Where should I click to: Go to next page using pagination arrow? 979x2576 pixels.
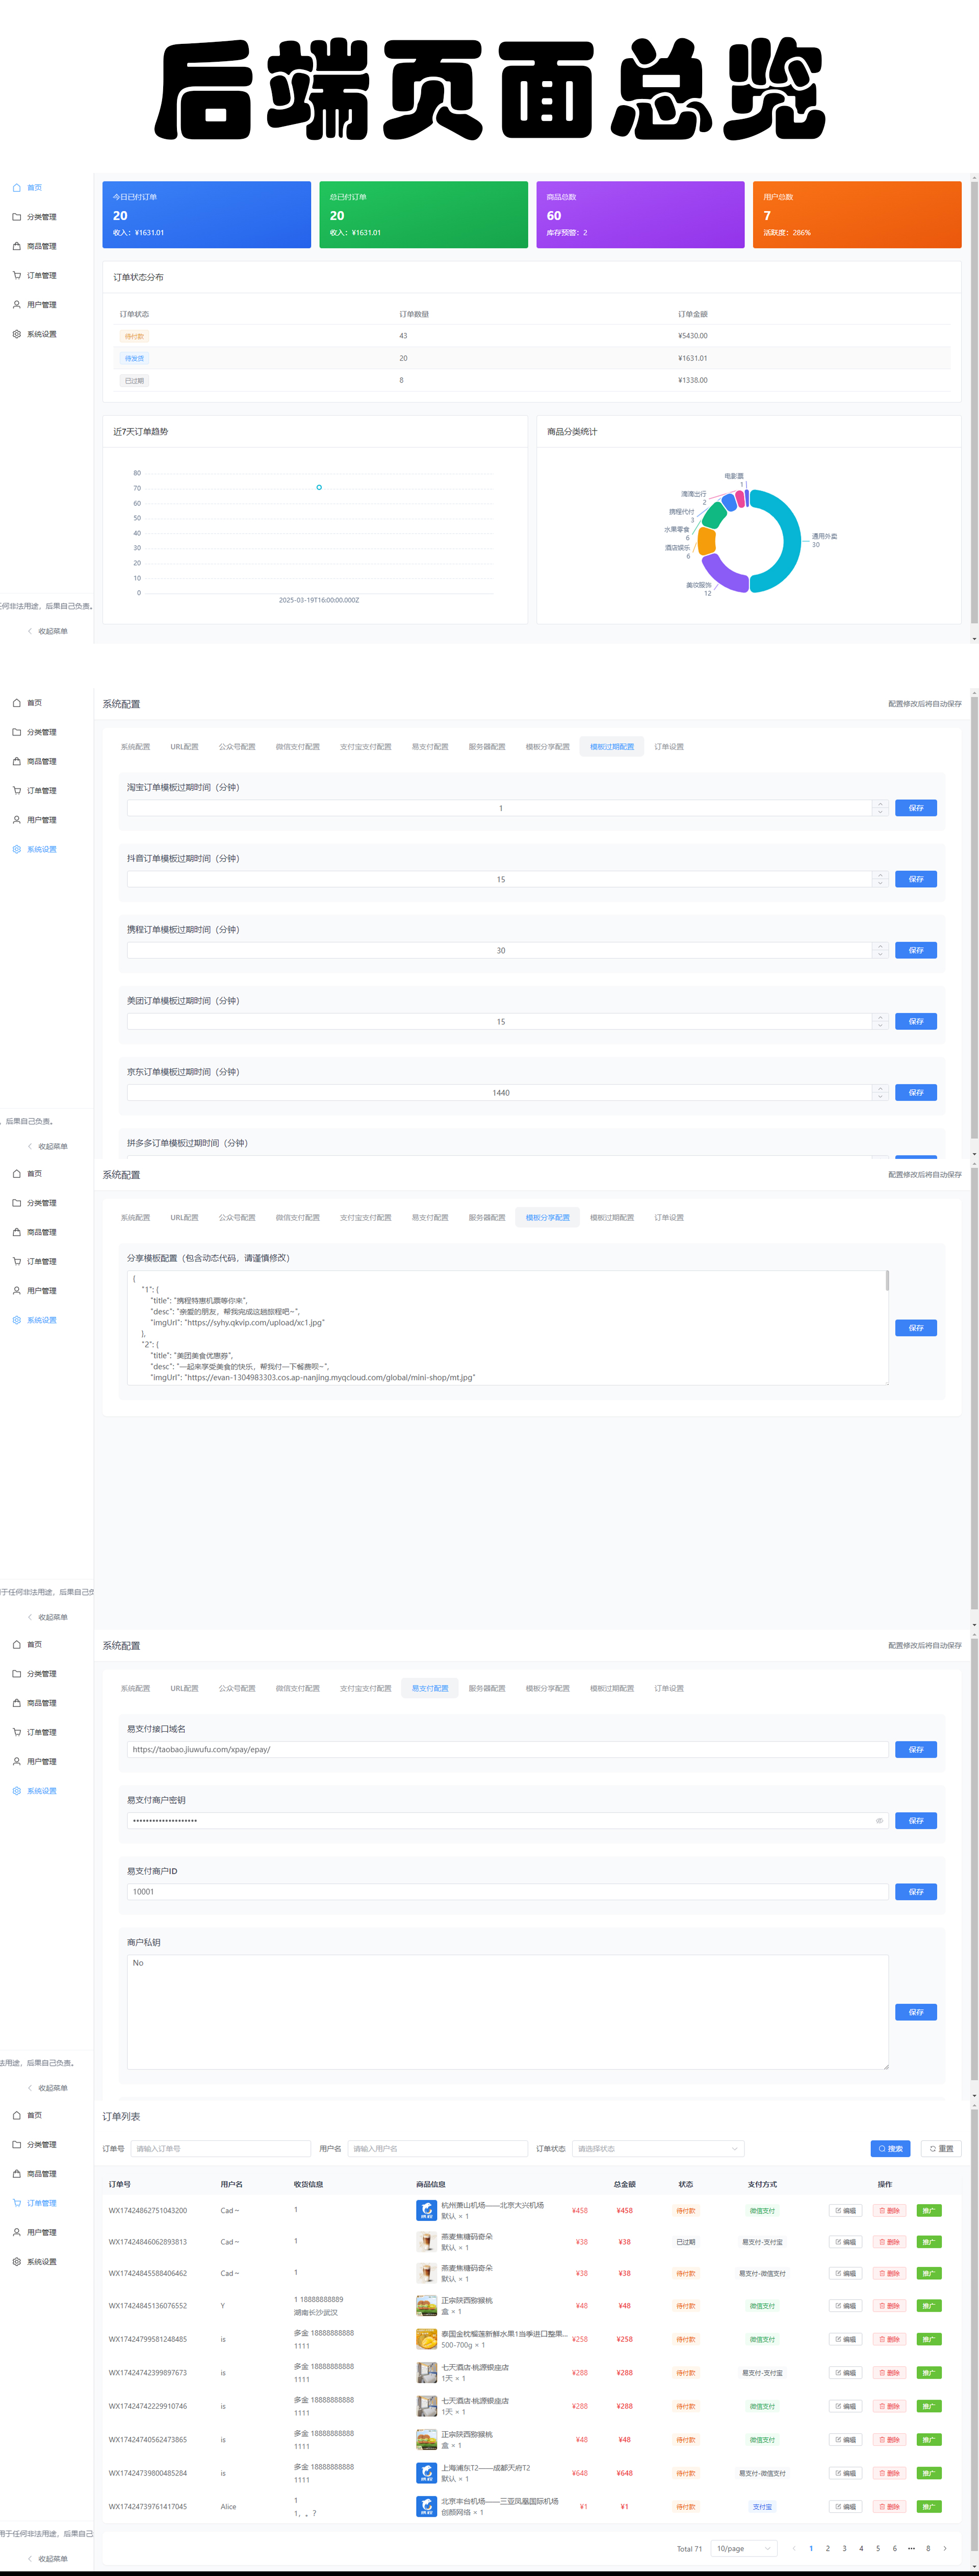coord(945,2548)
